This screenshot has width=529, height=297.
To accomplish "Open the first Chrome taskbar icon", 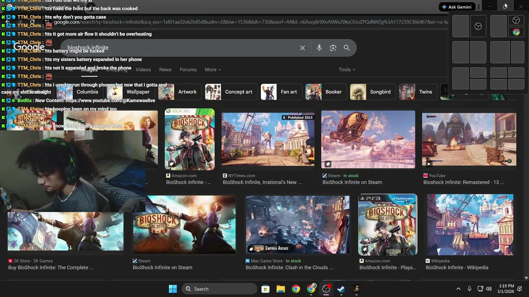I will 296,289.
